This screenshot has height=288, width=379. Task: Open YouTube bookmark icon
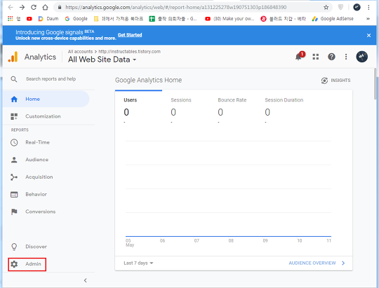29,19
